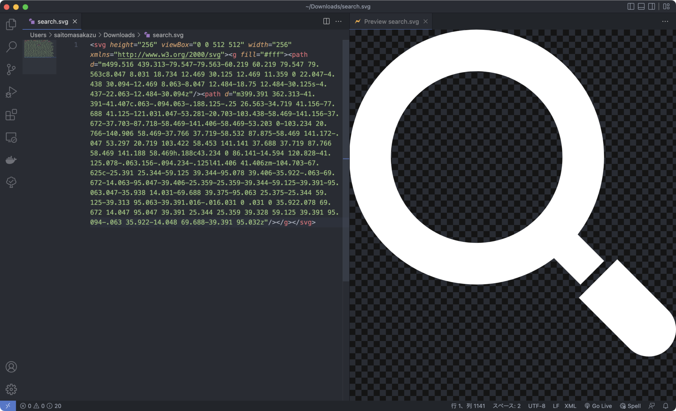Change language mode from XML
676x411 pixels.
(571, 406)
